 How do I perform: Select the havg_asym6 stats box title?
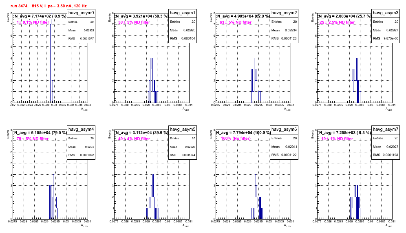(284, 130)
